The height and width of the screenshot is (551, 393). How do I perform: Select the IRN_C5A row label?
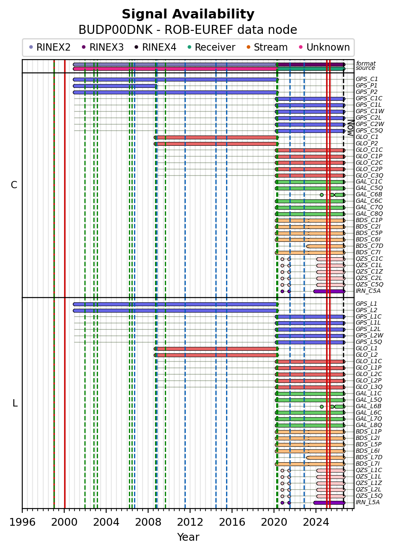369,291
